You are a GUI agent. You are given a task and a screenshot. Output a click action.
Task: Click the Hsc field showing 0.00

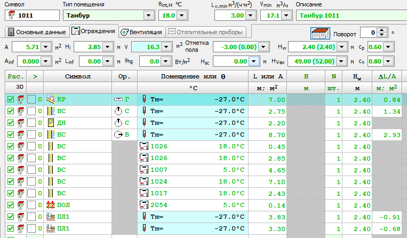click(236, 61)
